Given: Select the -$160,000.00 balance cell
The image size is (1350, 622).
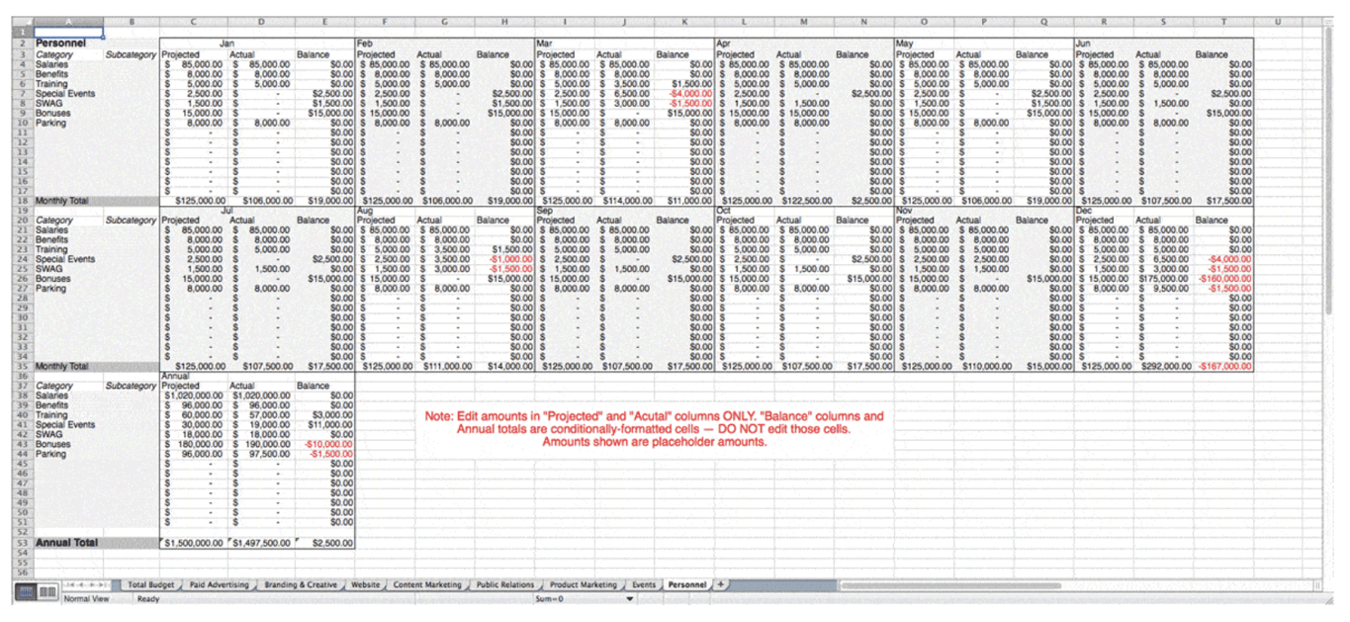Looking at the screenshot, I should (x=1223, y=279).
